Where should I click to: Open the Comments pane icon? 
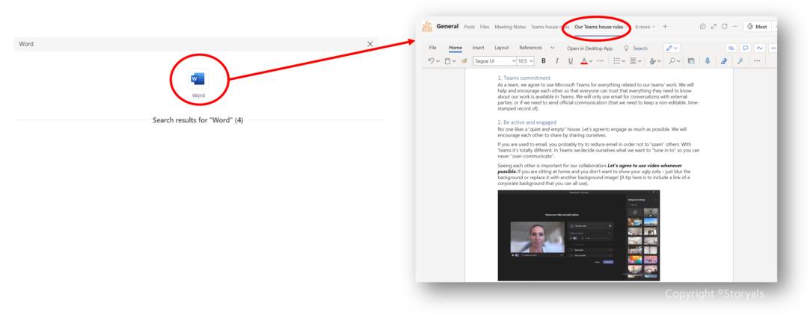[x=746, y=48]
